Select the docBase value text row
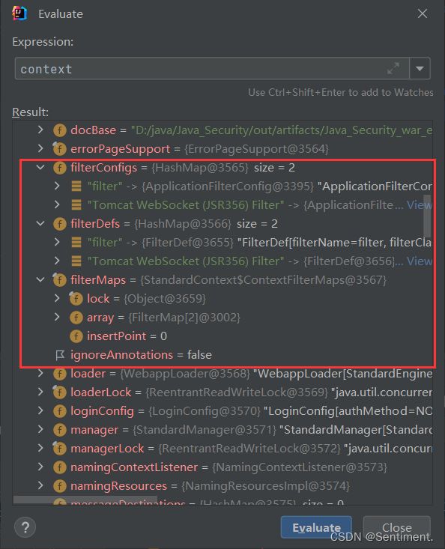Image resolution: width=445 pixels, height=549 pixels. 282,130
